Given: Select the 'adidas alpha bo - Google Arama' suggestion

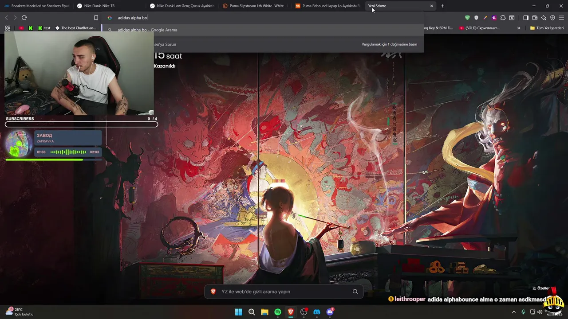Looking at the screenshot, I should (264, 30).
